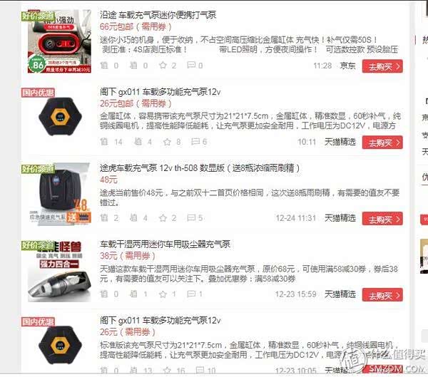428x377 pixels.
Task: Open the red 沿途 pump thumbnail
Action: pyautogui.click(x=59, y=41)
